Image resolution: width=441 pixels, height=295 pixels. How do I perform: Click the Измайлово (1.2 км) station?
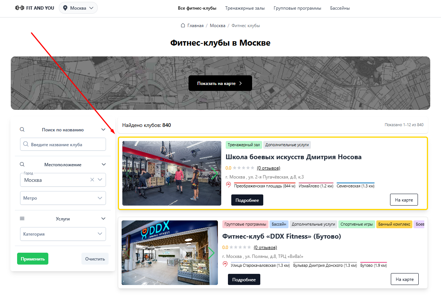coord(316,186)
